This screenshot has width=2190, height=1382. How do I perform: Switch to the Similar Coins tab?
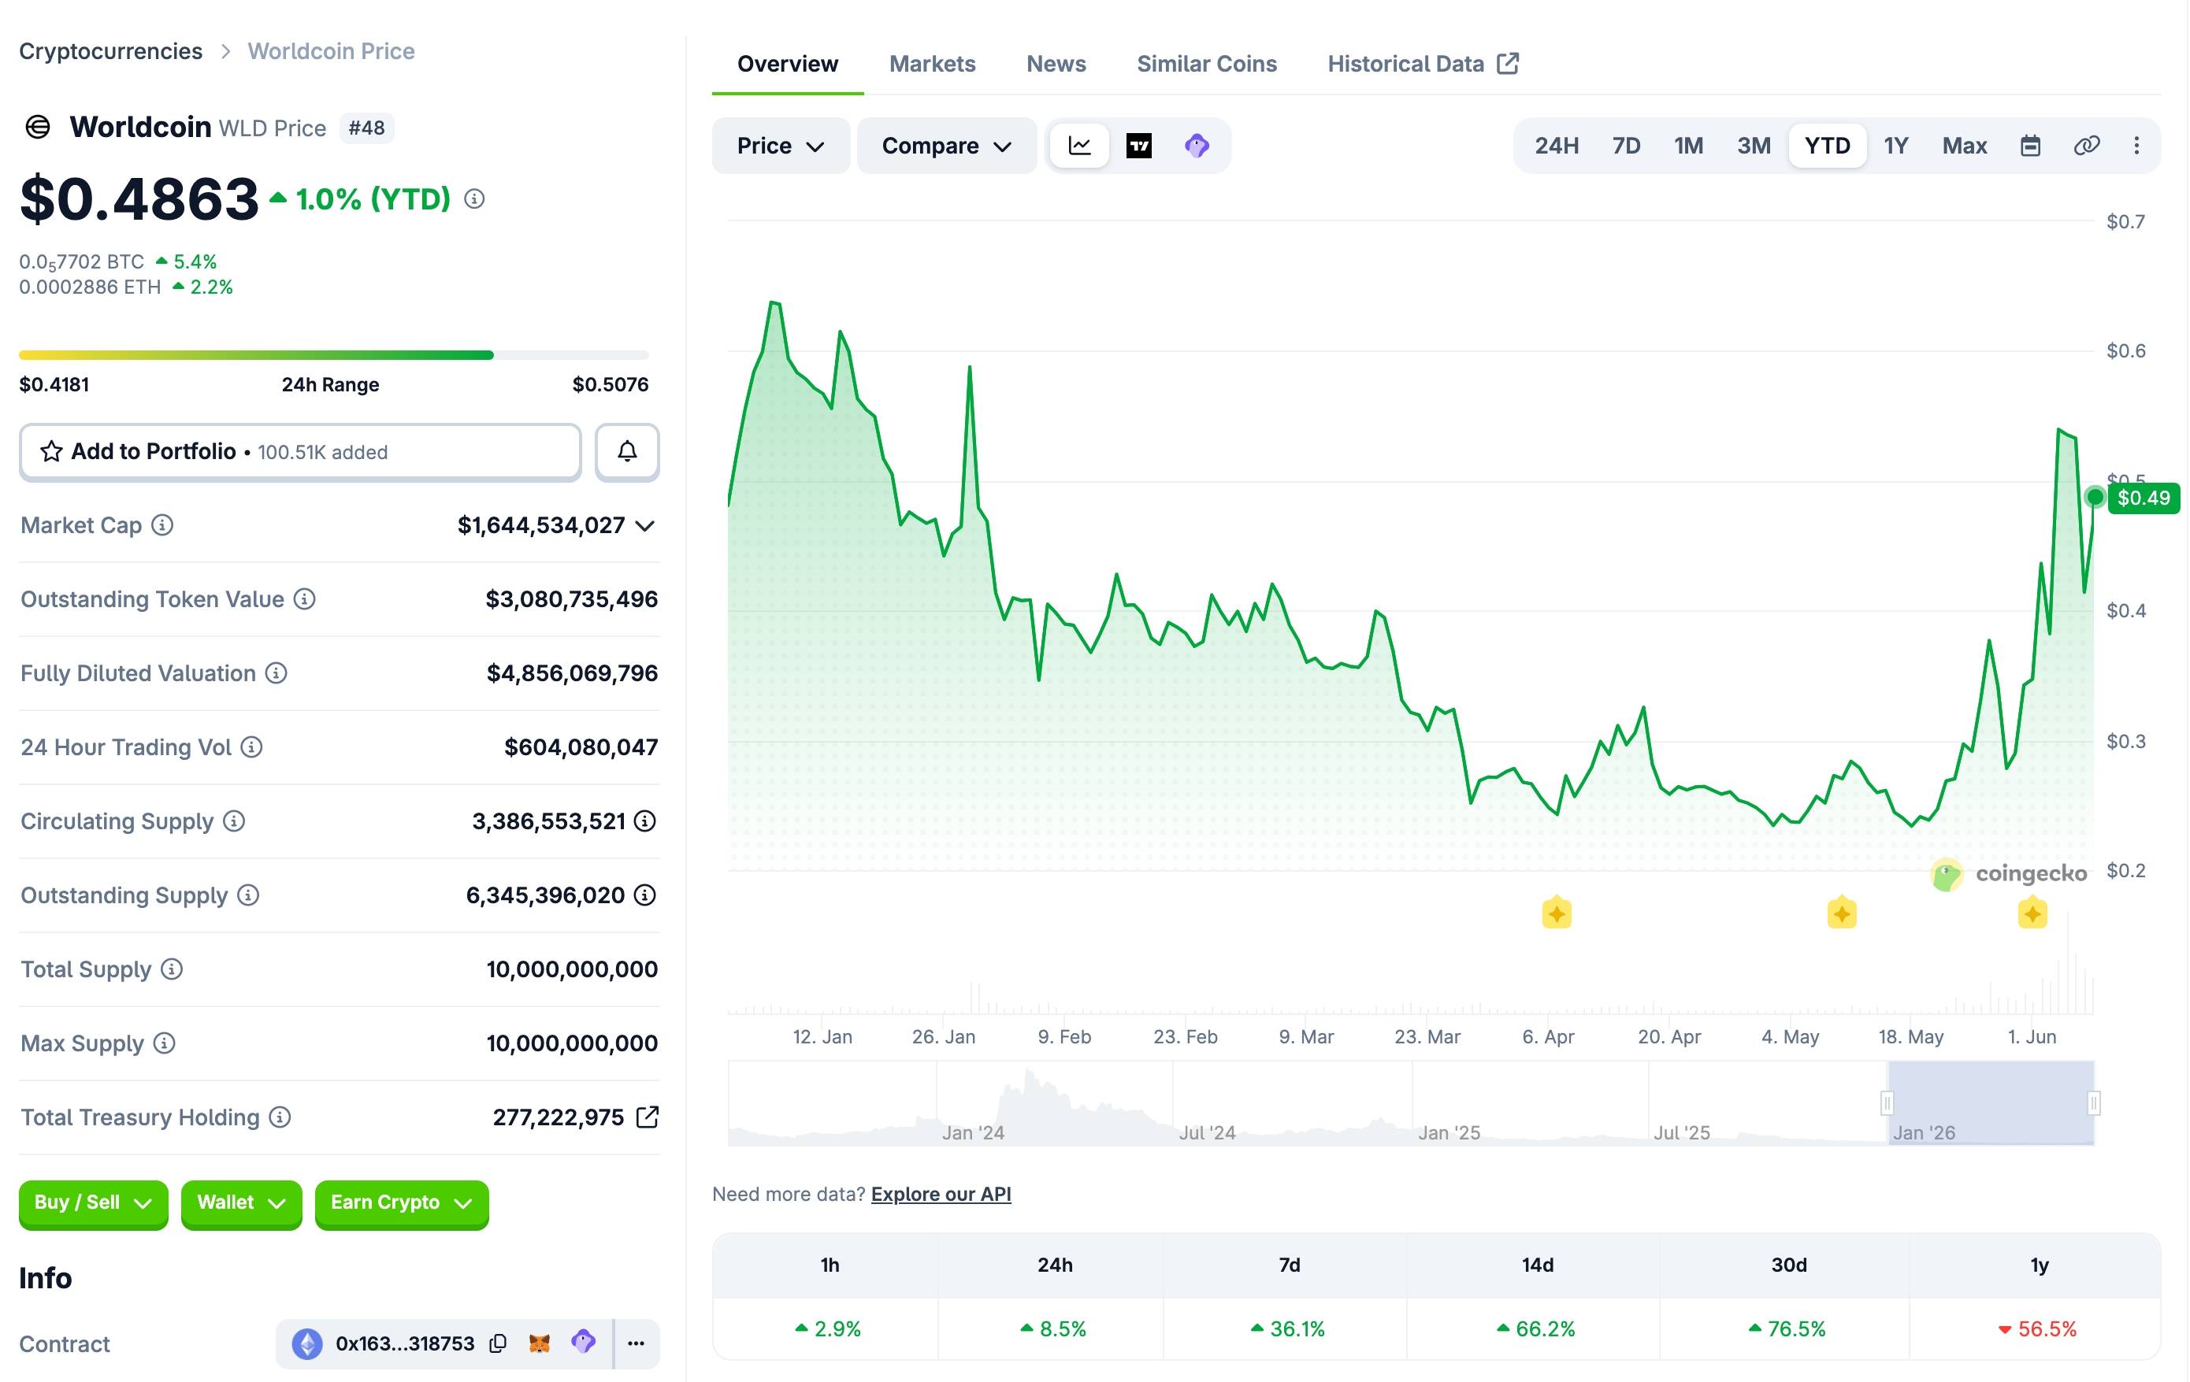[1207, 64]
